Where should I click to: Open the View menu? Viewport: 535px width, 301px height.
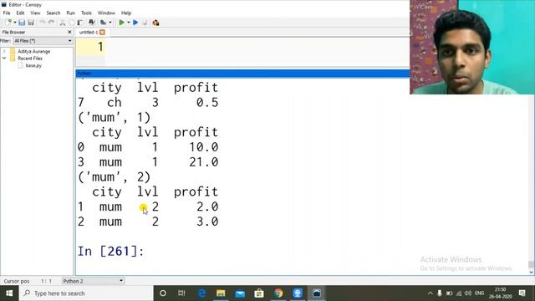pyautogui.click(x=35, y=13)
